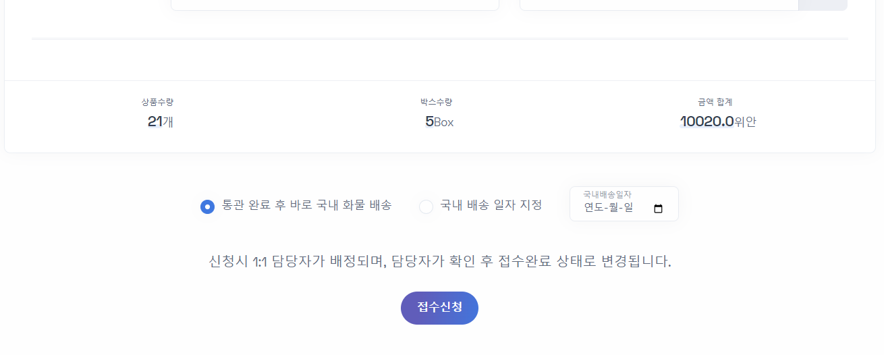This screenshot has width=884, height=355.
Task: Open the calendar picker icon
Action: click(659, 209)
